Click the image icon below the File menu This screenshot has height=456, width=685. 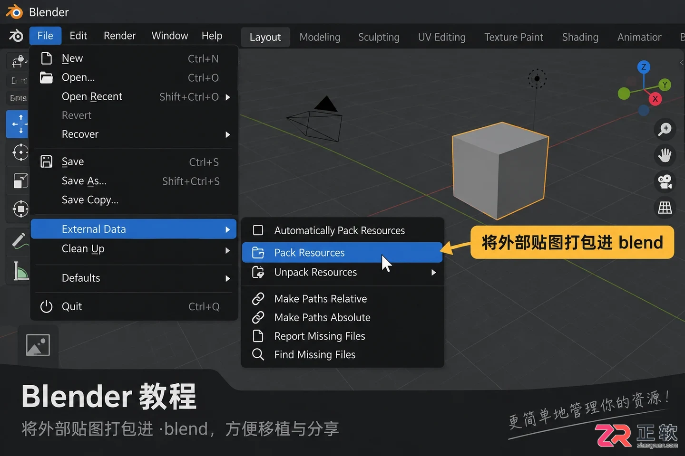tap(38, 345)
